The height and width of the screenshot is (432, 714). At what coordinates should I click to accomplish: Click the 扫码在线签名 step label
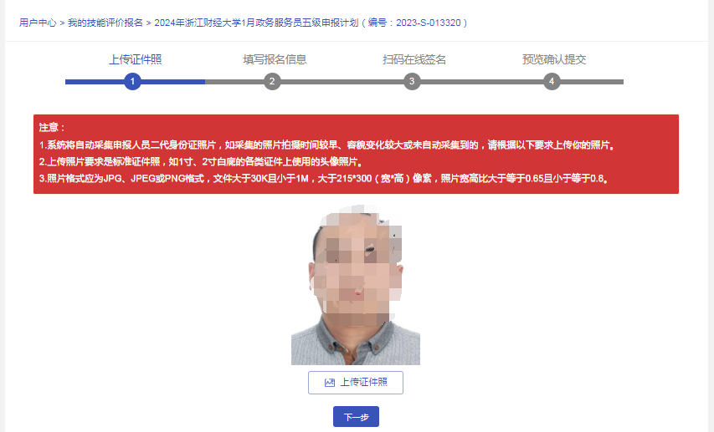tap(414, 59)
